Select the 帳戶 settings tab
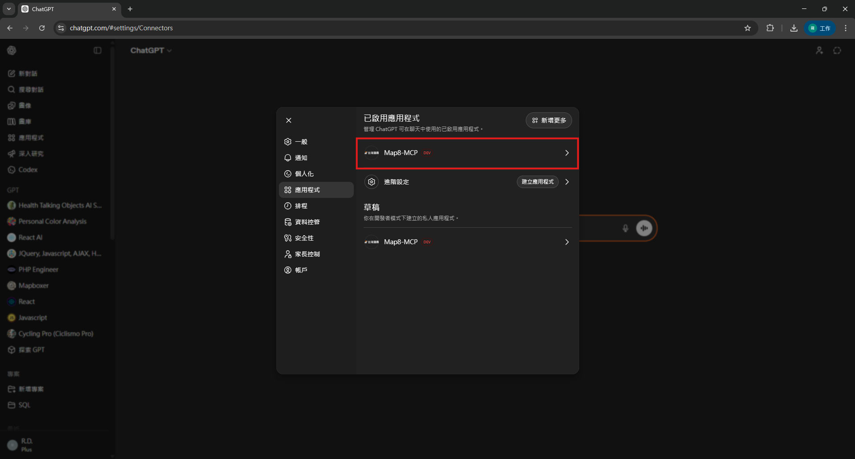This screenshot has height=459, width=855. click(316, 270)
